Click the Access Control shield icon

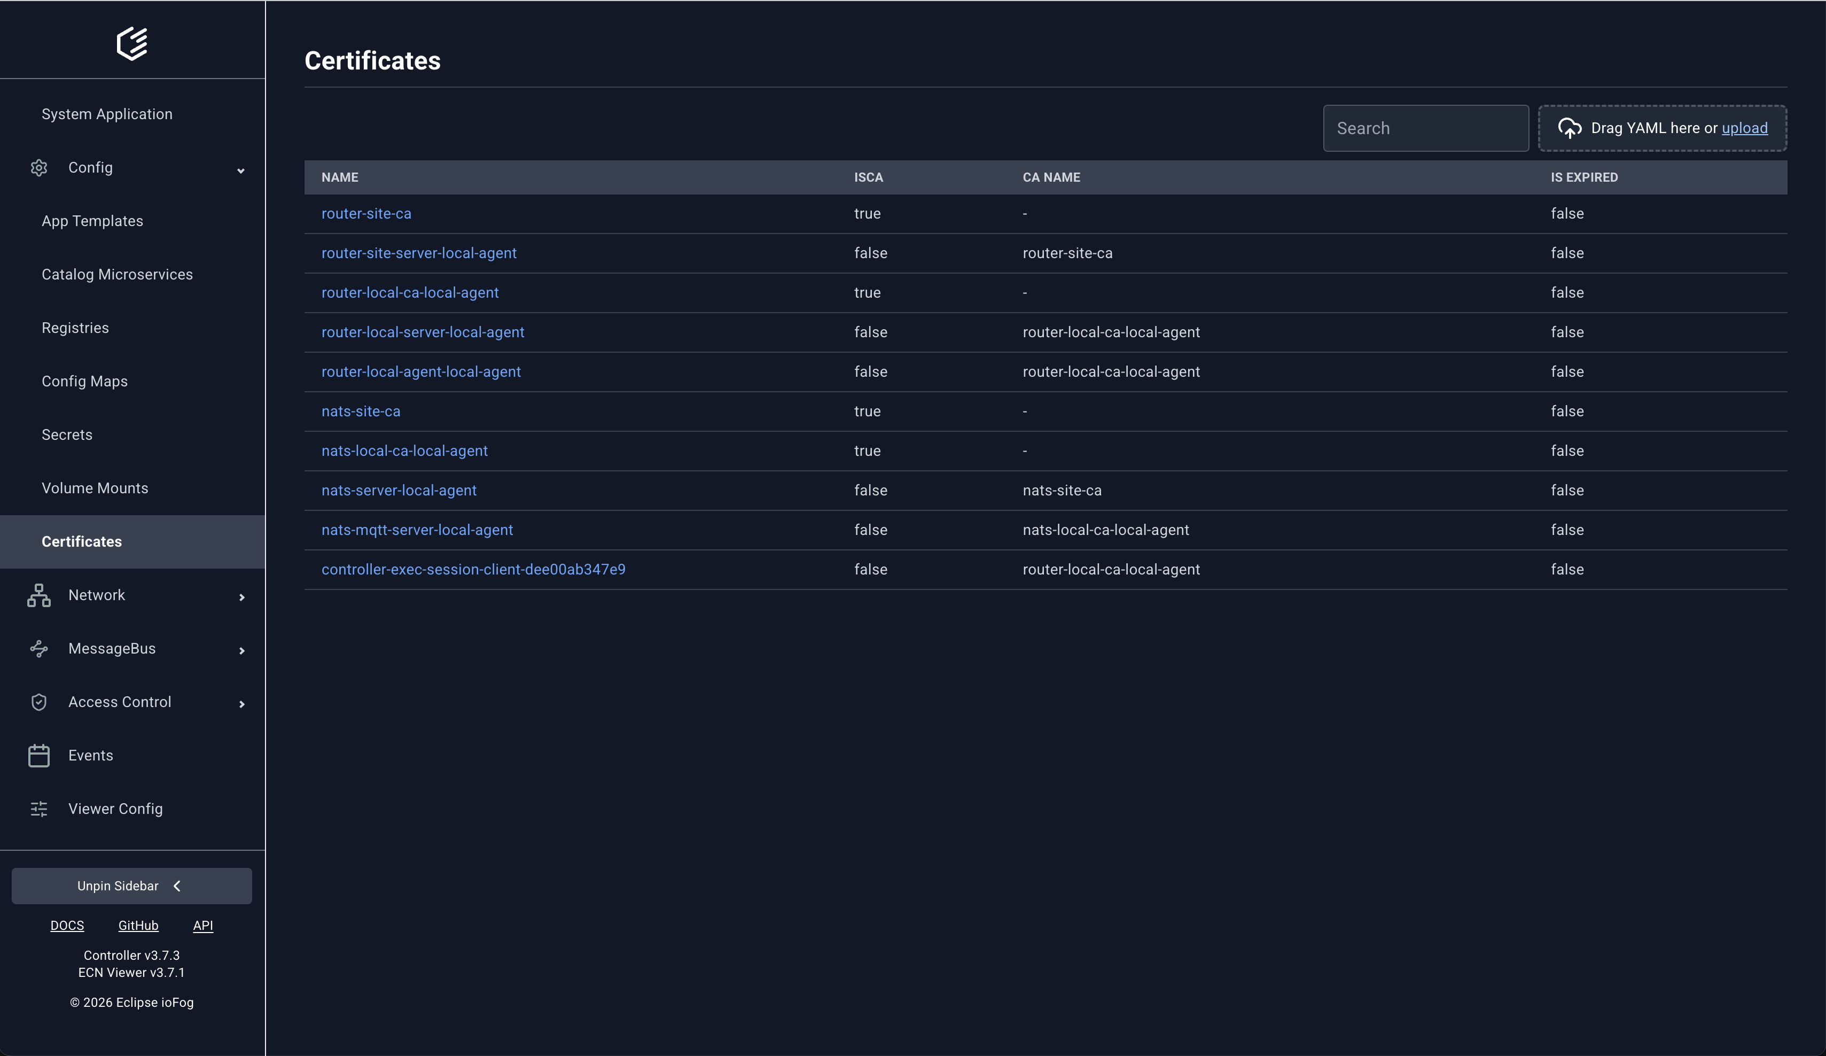coord(39,702)
